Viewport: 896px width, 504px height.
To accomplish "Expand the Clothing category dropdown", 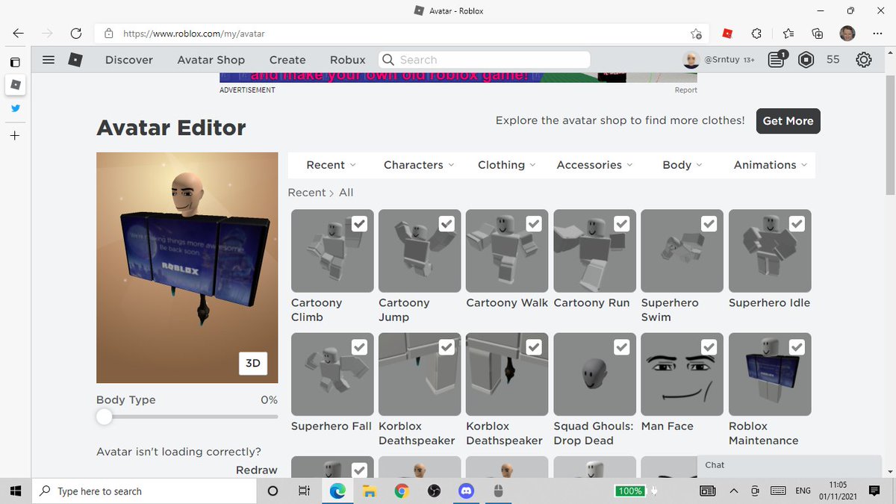I will [x=507, y=165].
